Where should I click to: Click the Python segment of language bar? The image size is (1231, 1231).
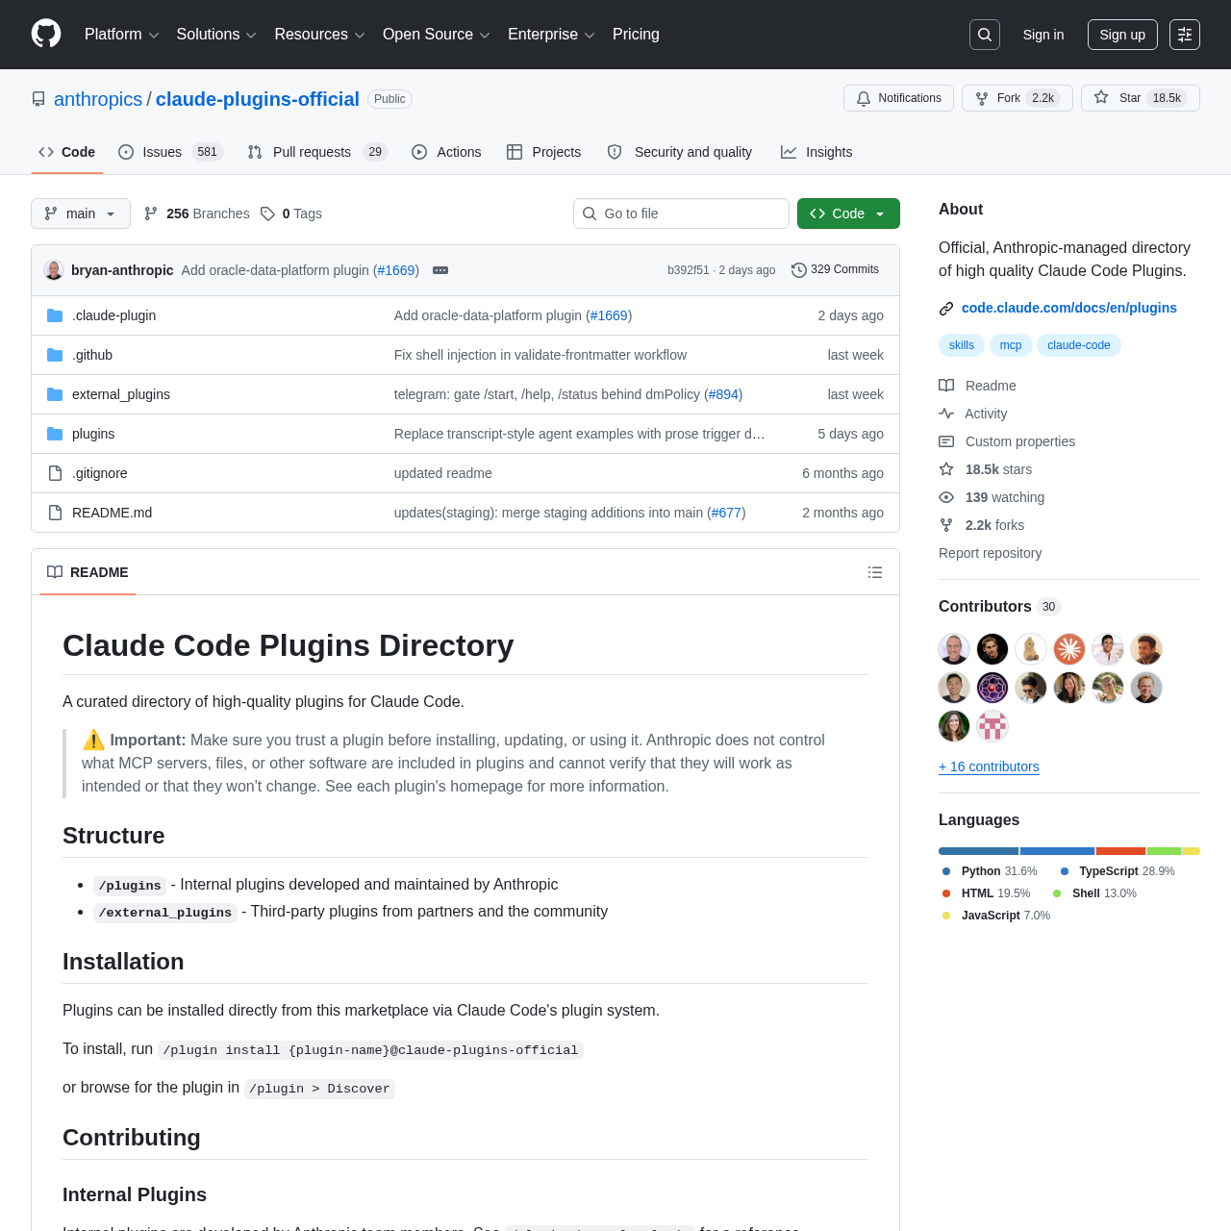(x=978, y=851)
